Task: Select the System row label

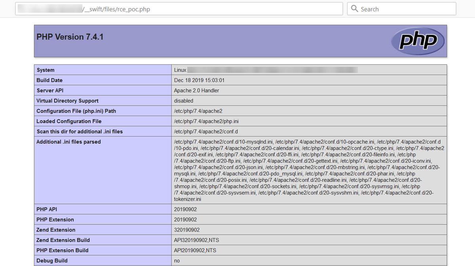Action: [46, 70]
